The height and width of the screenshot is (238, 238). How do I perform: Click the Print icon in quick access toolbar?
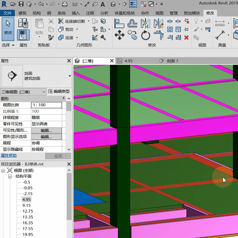[65, 4]
